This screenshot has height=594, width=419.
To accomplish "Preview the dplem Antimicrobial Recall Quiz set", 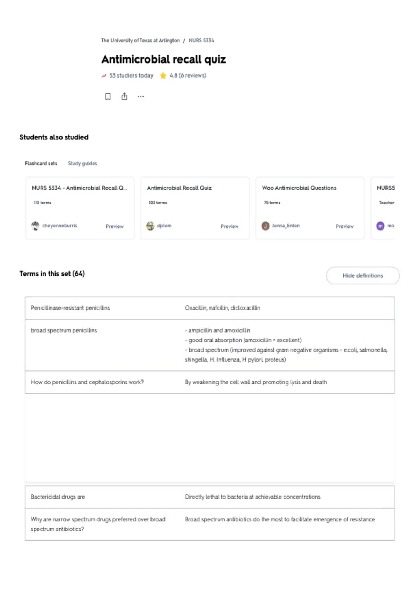I will [229, 226].
